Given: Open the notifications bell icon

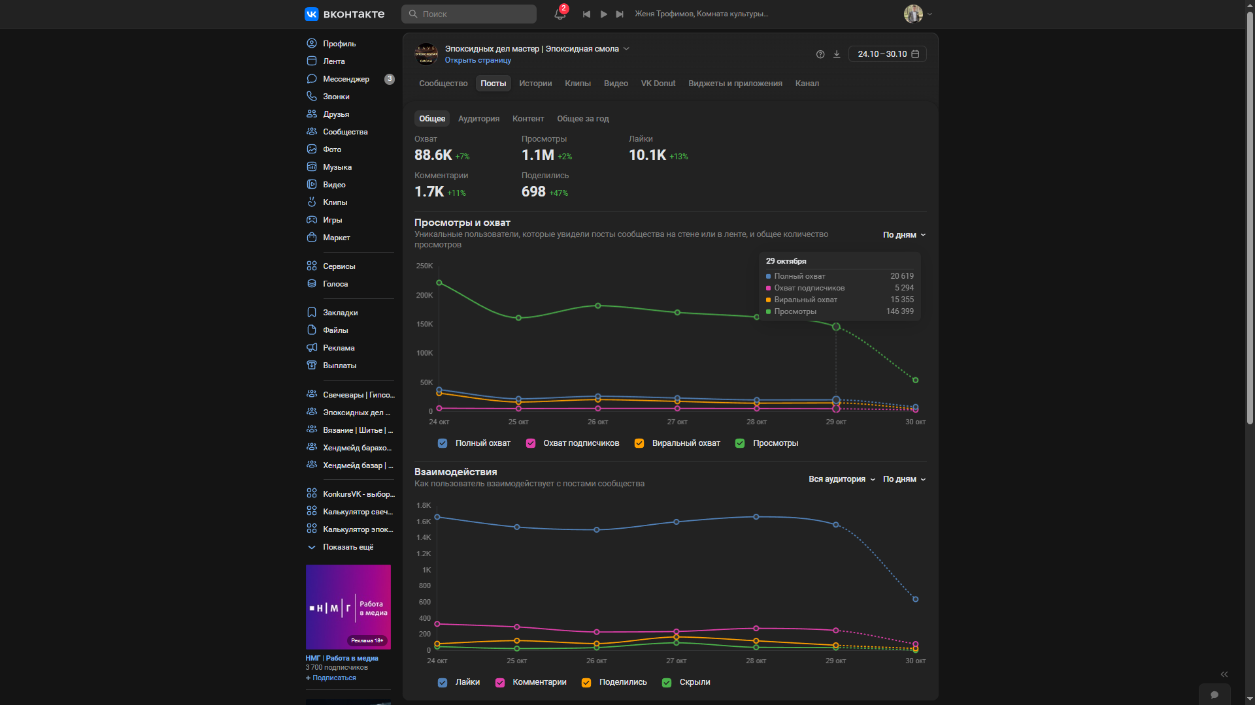Looking at the screenshot, I should [560, 14].
